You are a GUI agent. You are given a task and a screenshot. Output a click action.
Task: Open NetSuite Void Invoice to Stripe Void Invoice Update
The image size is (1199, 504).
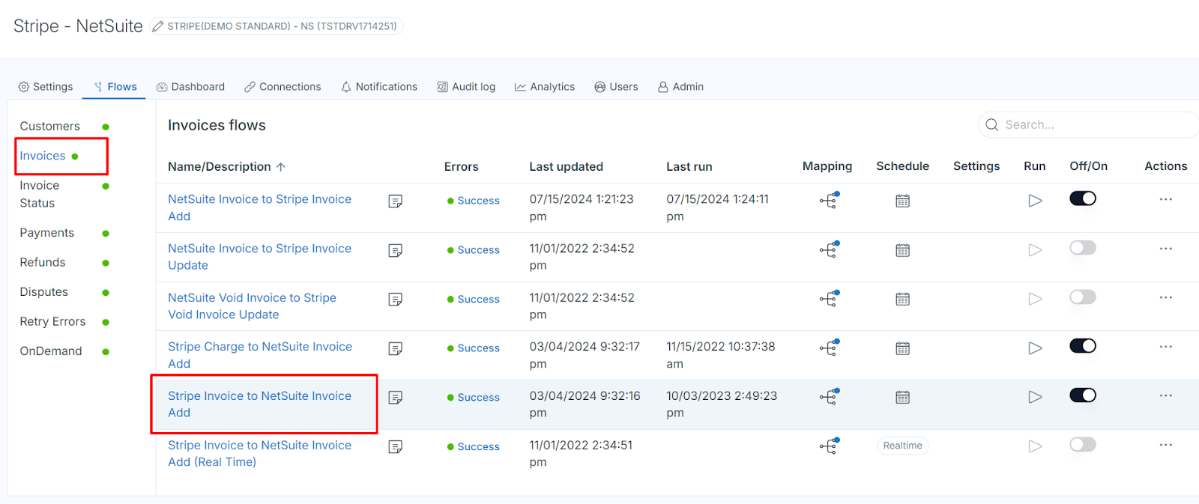252,306
